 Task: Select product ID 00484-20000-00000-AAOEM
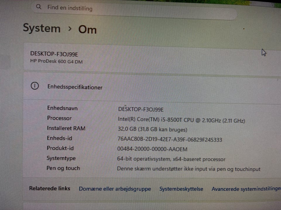tap(152, 149)
